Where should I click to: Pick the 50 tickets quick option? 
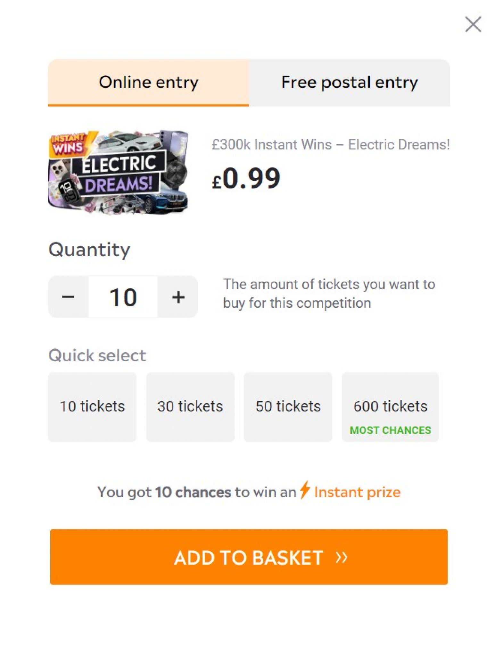tap(288, 406)
